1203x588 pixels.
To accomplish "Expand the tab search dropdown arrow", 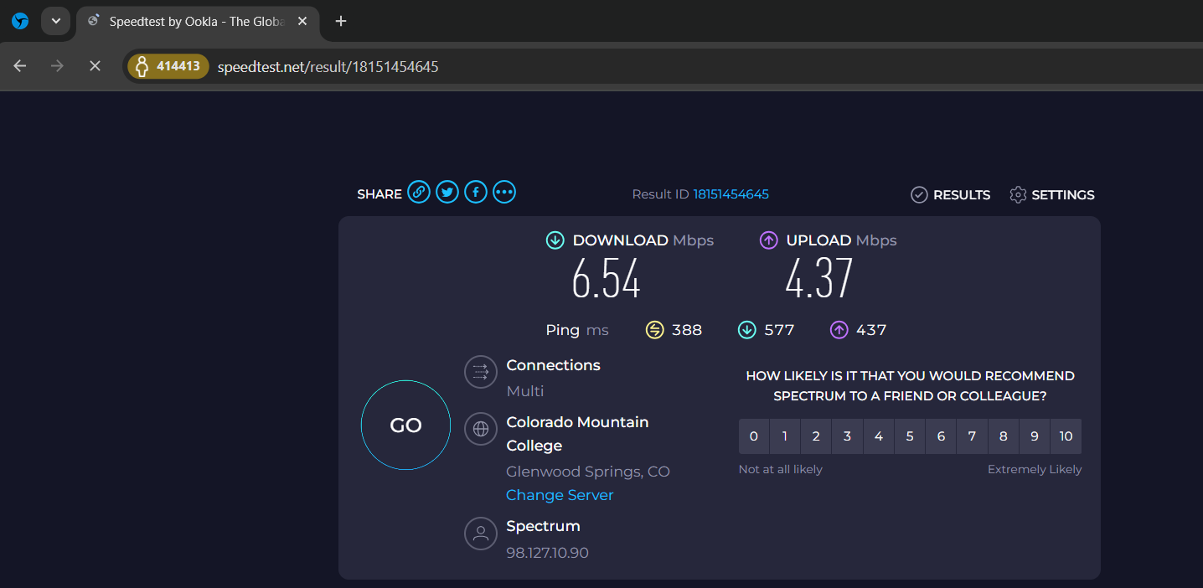I will [x=55, y=21].
